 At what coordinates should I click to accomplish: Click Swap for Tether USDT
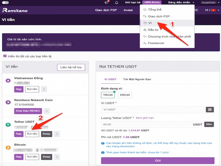[x=46, y=134]
